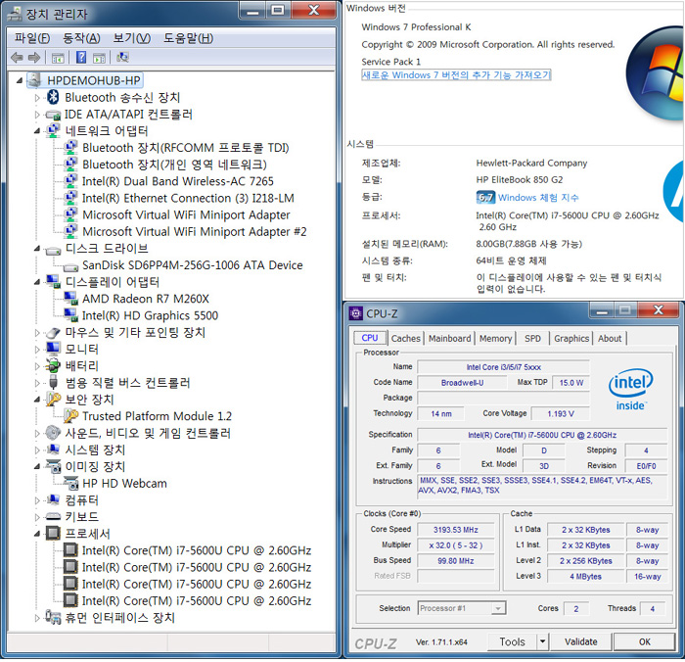Image resolution: width=685 pixels, height=662 pixels.
Task: Click the 마우스 및 기타 포인팅 장치 mouse icon
Action: point(53,333)
